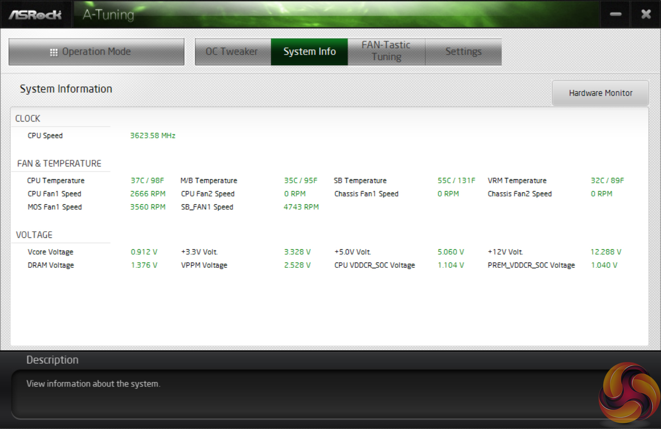Viewport: 661px width, 429px height.
Task: Select the CPU Fan1 Speed value 2666 RPM
Action: point(148,194)
